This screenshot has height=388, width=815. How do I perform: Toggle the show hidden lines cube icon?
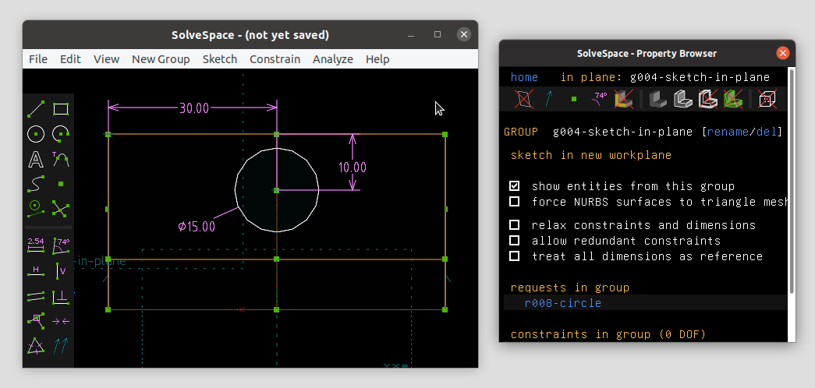coord(767,99)
